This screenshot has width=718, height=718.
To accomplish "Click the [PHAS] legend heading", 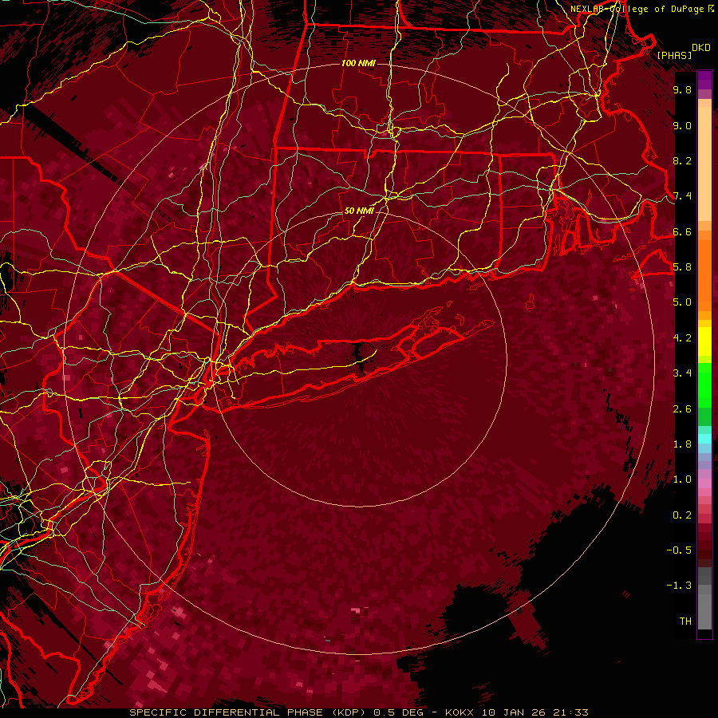I will point(674,56).
